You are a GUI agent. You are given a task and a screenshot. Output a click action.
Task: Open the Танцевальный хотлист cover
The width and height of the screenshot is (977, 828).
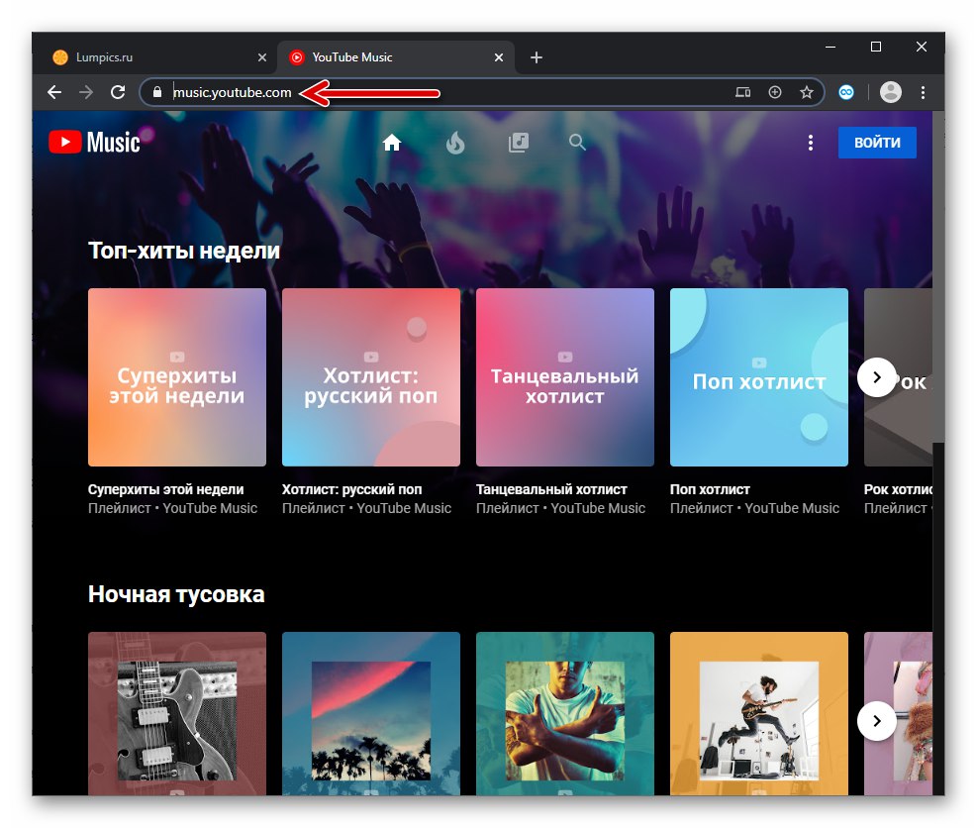tap(565, 377)
